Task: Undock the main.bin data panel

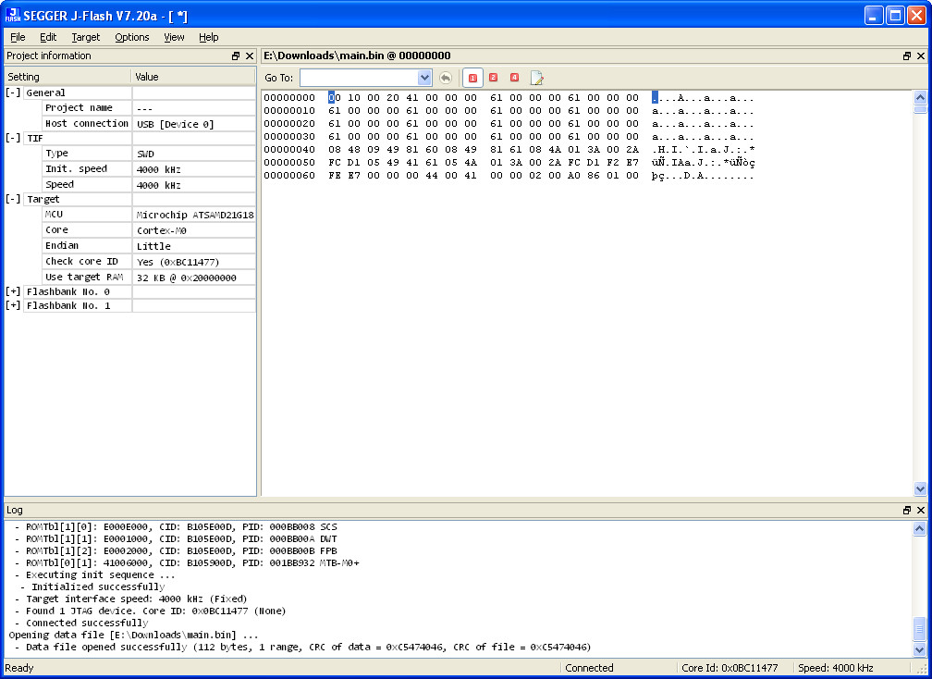Action: 907,56
